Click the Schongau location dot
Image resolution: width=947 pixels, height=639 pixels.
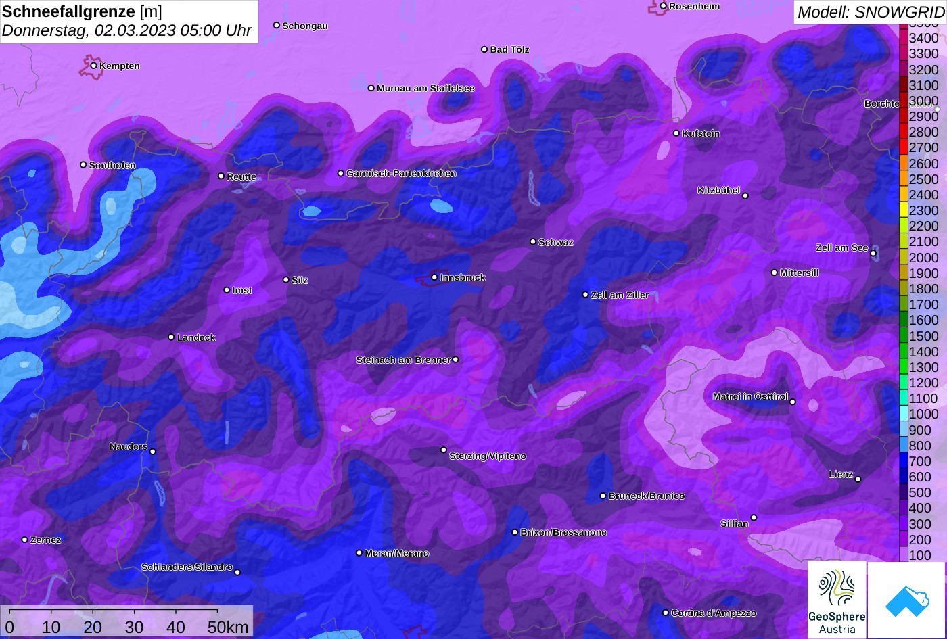coord(277,25)
